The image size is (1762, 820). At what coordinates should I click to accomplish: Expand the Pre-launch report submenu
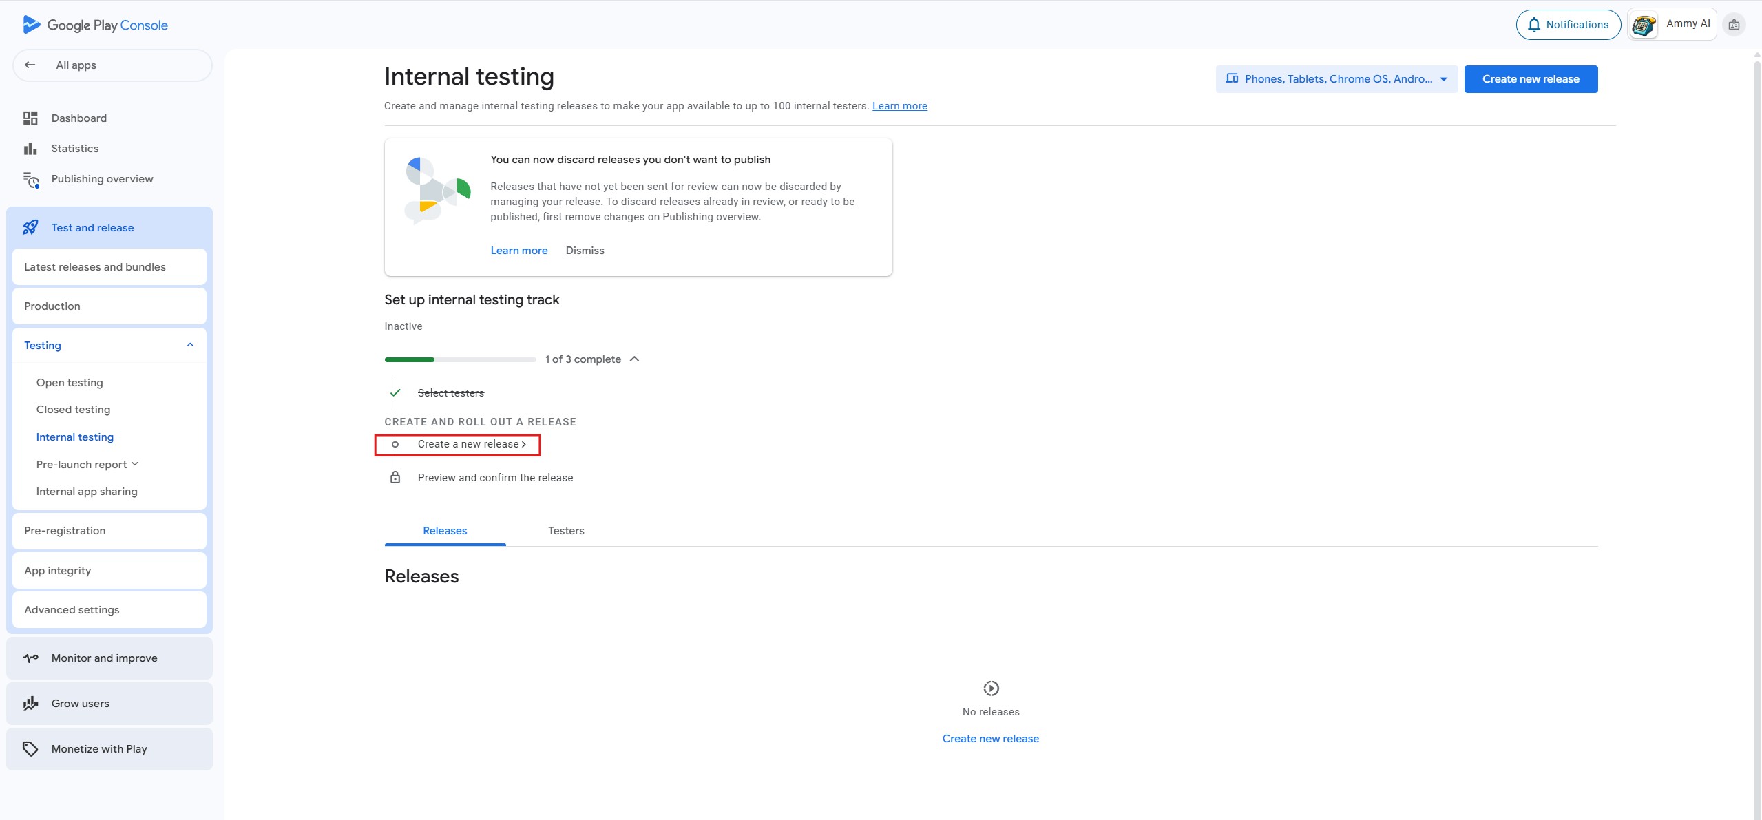pyautogui.click(x=135, y=464)
